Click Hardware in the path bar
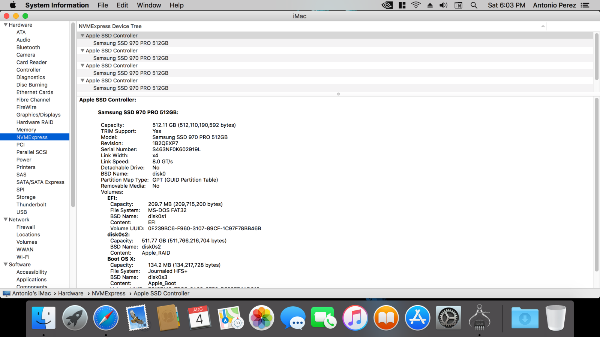Viewport: 600px width, 337px height. tap(71, 294)
